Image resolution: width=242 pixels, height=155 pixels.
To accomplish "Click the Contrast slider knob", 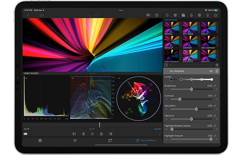I will (x=180, y=99).
